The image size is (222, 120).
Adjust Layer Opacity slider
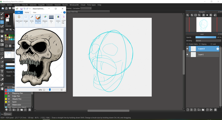click(206, 37)
